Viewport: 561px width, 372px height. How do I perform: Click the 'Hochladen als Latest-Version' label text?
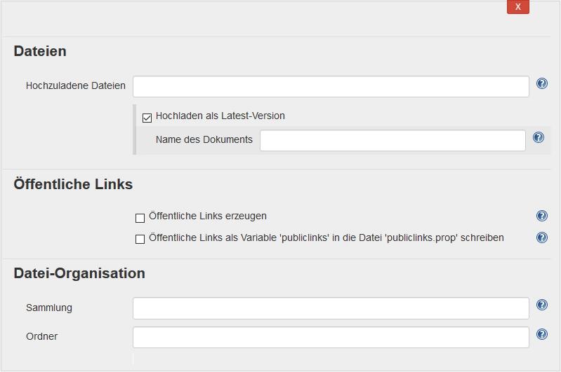tap(220, 116)
